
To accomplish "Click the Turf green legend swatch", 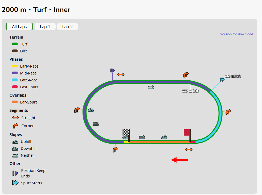I will point(15,44).
